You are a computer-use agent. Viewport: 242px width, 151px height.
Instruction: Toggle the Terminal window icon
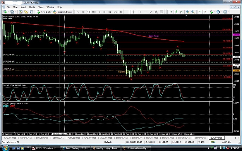click(x=31, y=12)
